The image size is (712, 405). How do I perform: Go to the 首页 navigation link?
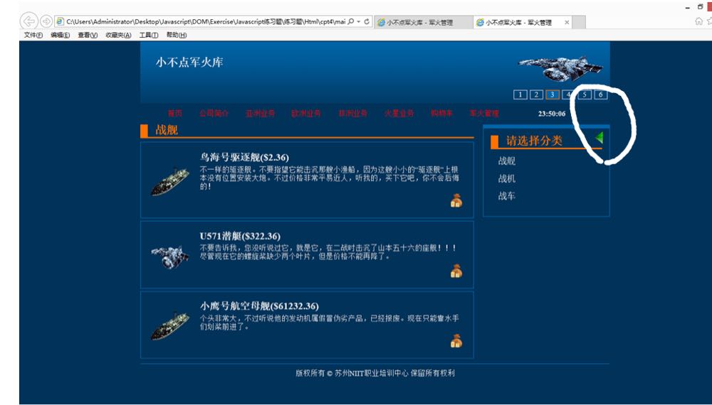(x=175, y=113)
